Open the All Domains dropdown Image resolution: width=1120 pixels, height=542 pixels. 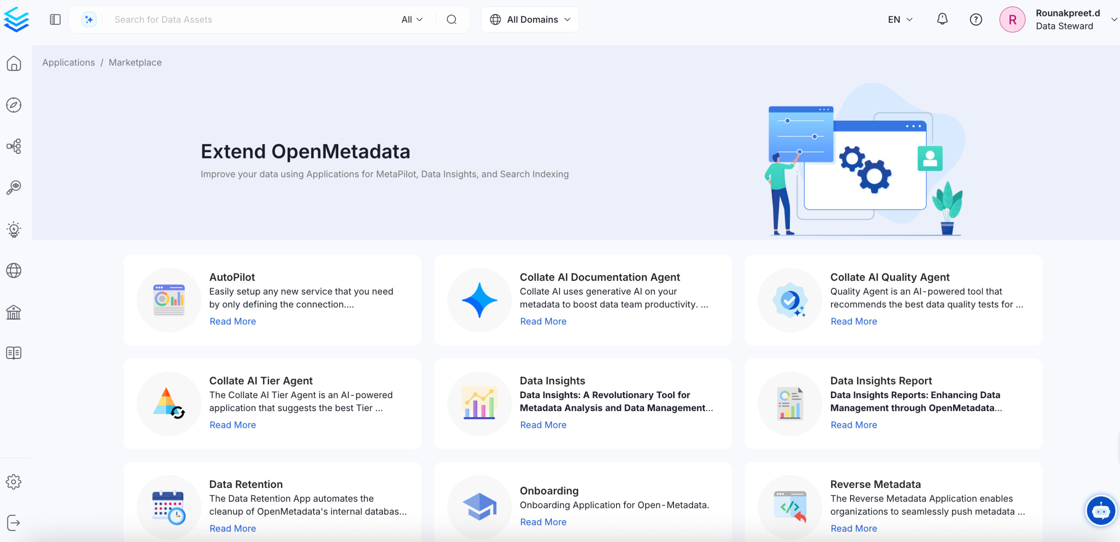(x=530, y=19)
